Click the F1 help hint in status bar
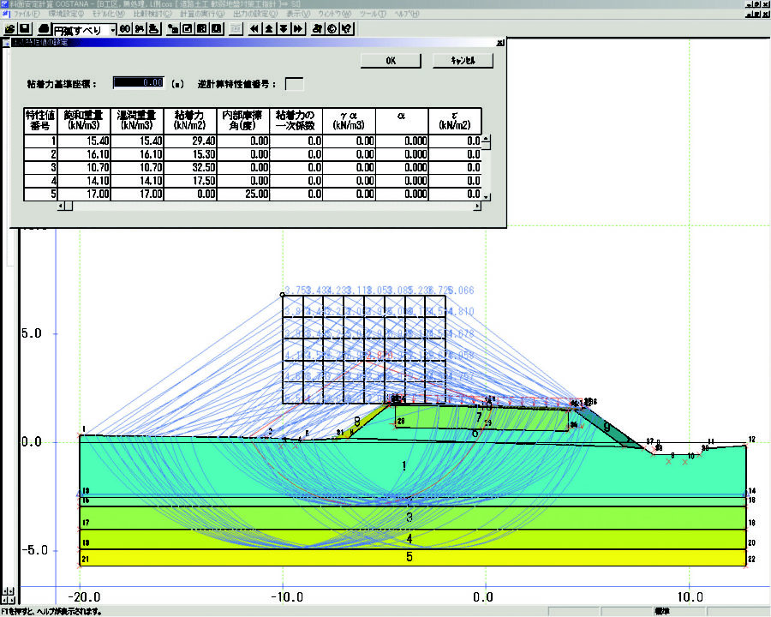This screenshot has height=617, width=771. tap(51, 612)
